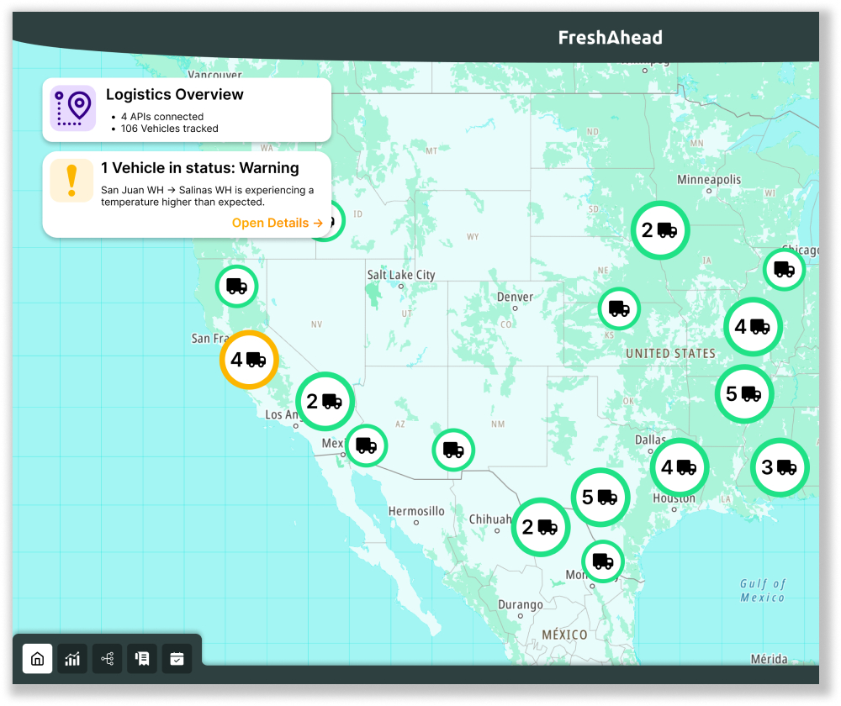Click the 4-truck cluster above Houston
The image size is (841, 706).
click(680, 467)
